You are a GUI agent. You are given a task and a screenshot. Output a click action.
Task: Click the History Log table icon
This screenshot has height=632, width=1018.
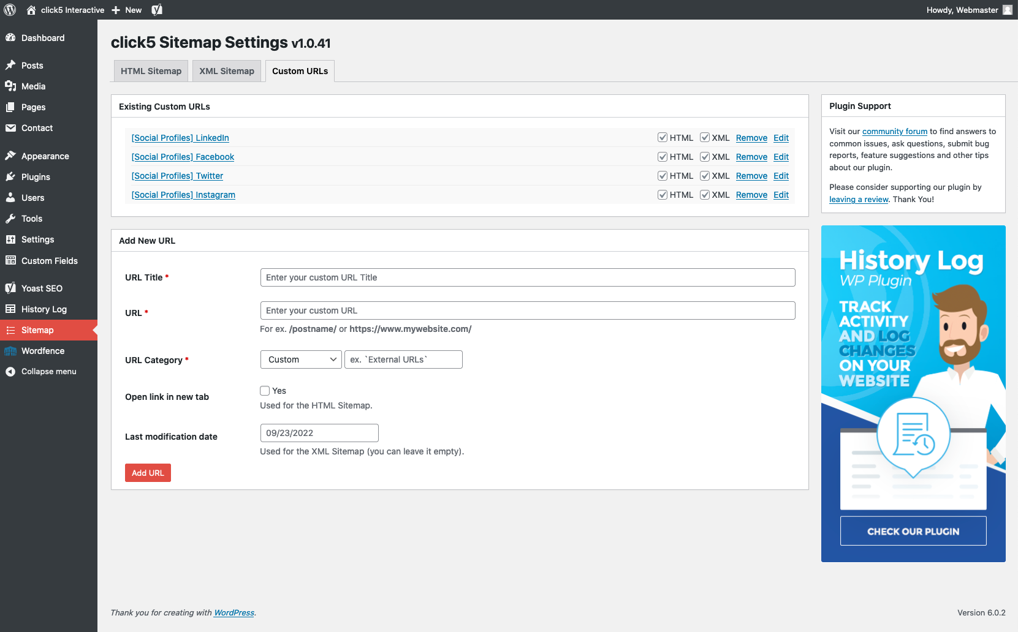click(x=10, y=309)
